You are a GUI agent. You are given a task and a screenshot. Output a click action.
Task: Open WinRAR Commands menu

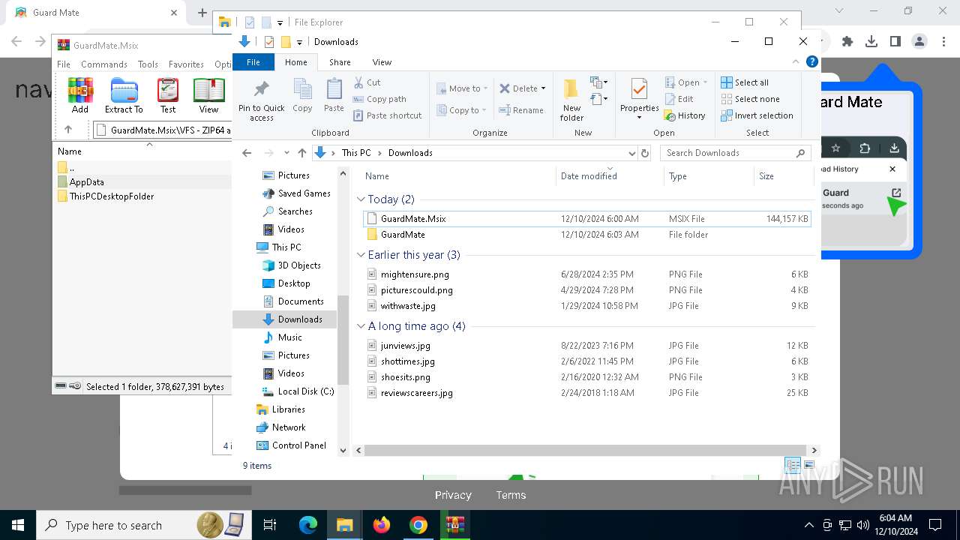coord(104,64)
